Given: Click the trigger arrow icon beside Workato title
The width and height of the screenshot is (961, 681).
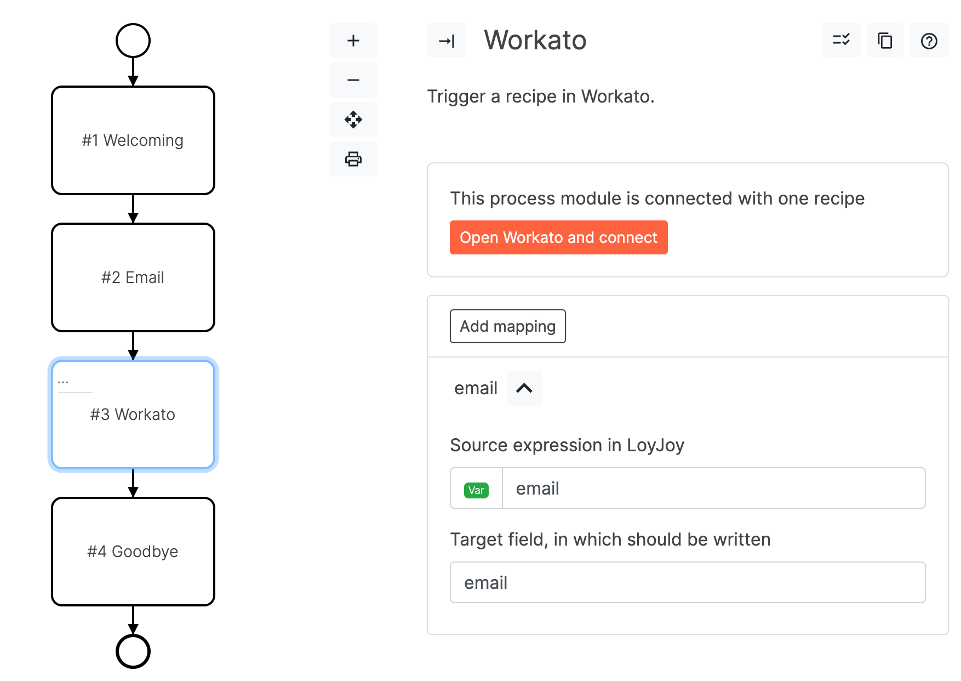Looking at the screenshot, I should click(x=446, y=40).
